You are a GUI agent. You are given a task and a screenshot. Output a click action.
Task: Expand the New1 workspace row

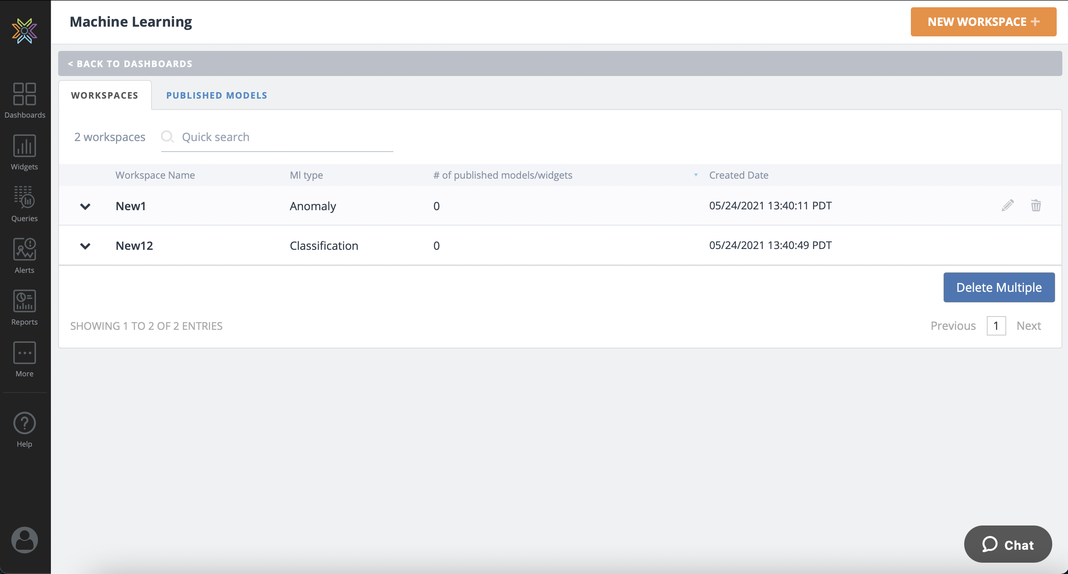85,206
